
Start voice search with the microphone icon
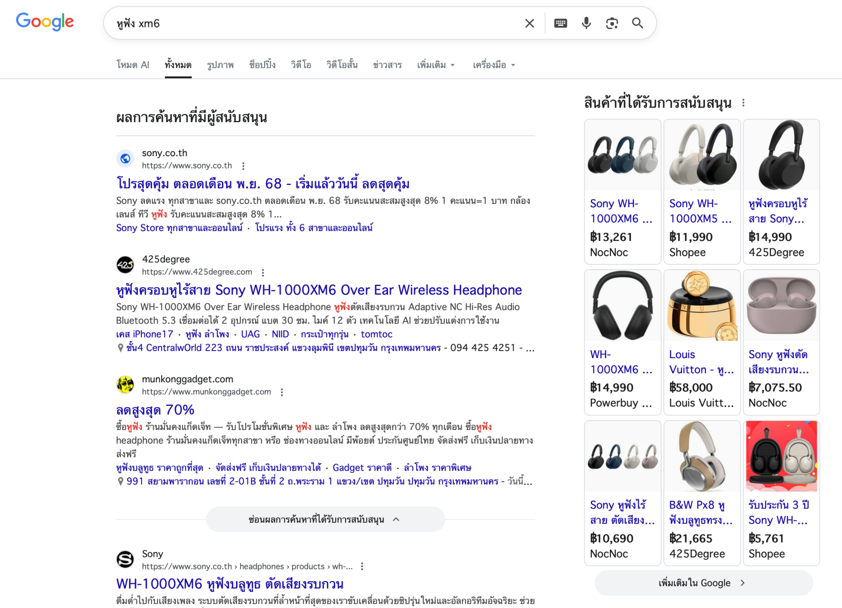(586, 23)
